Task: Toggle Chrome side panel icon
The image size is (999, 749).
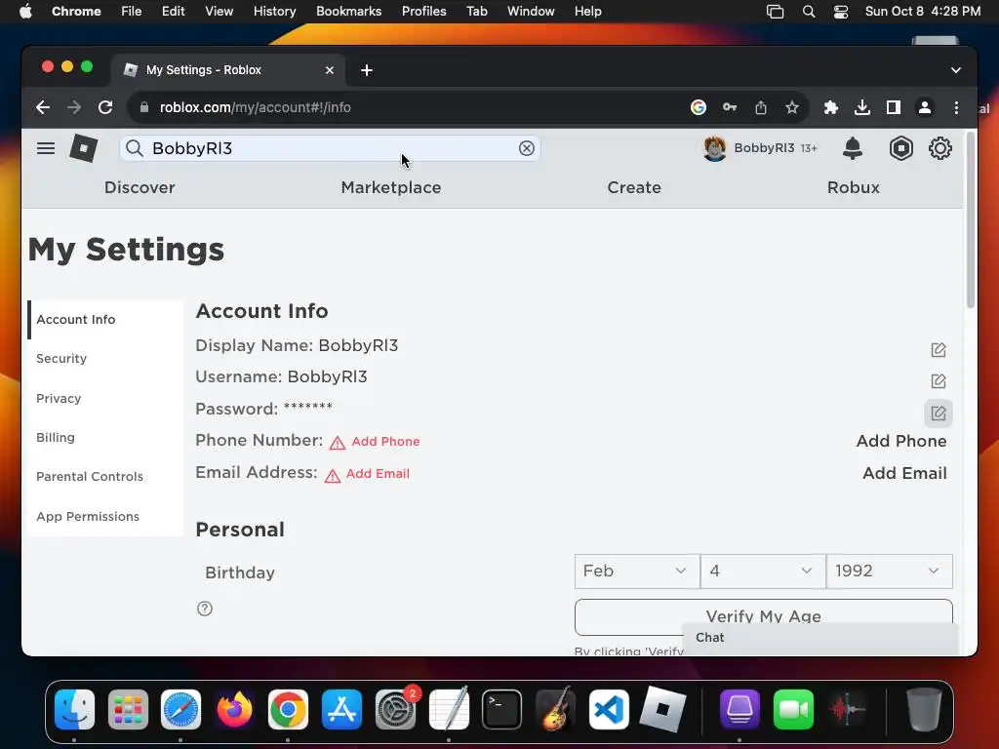Action: tap(894, 107)
